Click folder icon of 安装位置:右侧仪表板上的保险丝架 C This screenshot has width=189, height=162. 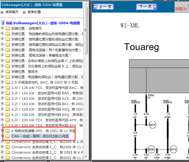pyautogui.click(x=7, y=61)
